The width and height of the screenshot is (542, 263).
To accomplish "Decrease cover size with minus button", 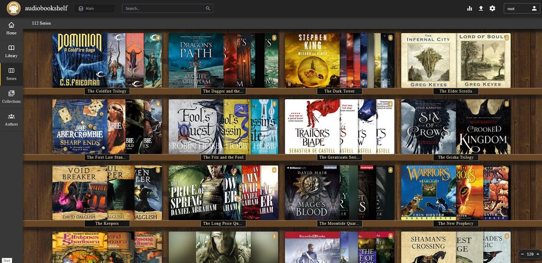I will click(x=523, y=254).
